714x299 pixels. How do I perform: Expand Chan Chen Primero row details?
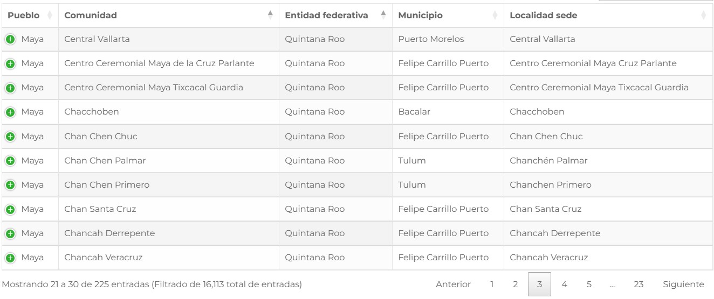click(10, 185)
